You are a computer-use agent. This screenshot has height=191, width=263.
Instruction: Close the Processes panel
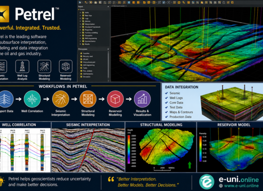pyautogui.click(x=108, y=49)
